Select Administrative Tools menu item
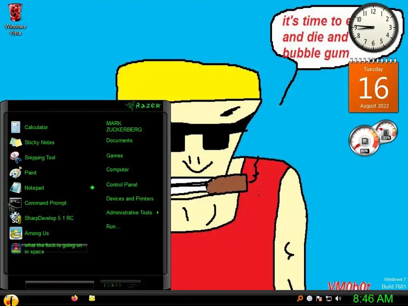408x306 pixels. 129,213
